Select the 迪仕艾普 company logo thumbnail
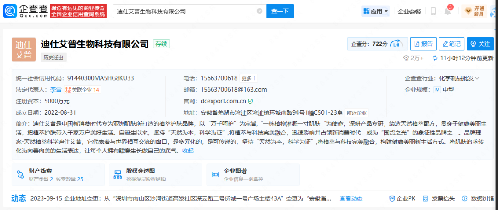This screenshot has width=498, height=210. (x=24, y=49)
